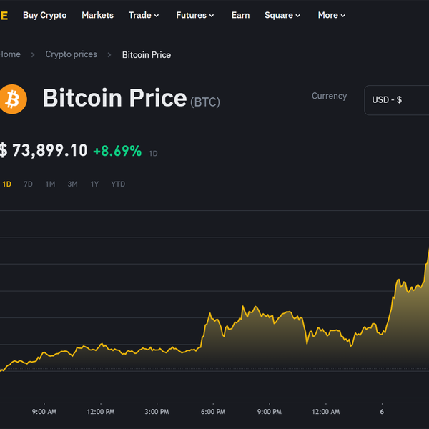Viewport: 429px width, 429px height.
Task: Open the Earn page
Action: click(x=240, y=15)
